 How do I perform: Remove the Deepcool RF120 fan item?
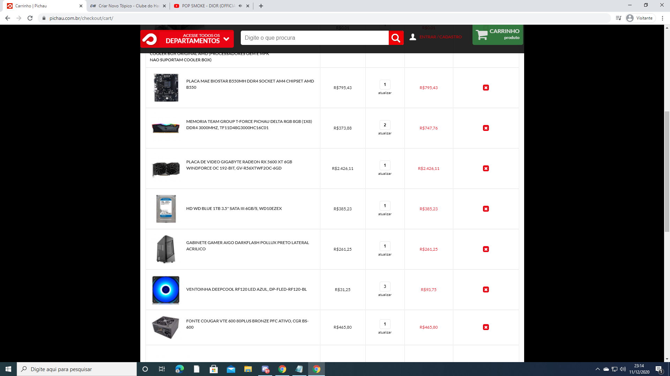click(x=486, y=290)
